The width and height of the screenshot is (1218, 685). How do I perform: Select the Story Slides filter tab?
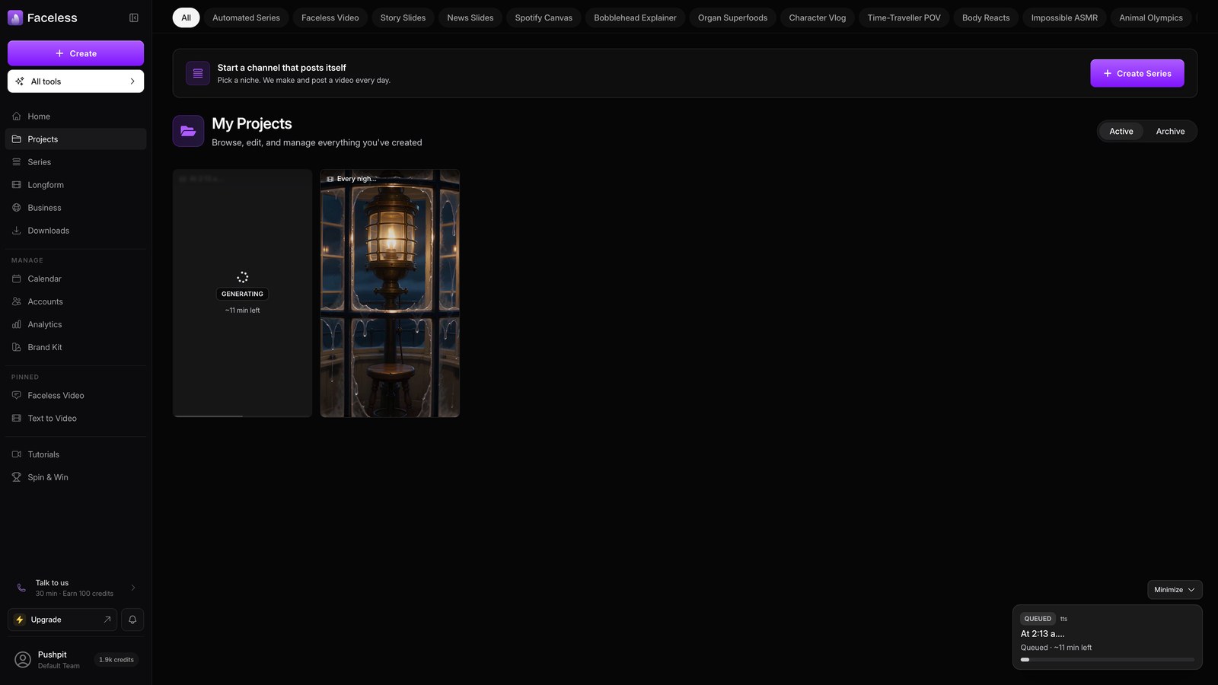point(403,18)
